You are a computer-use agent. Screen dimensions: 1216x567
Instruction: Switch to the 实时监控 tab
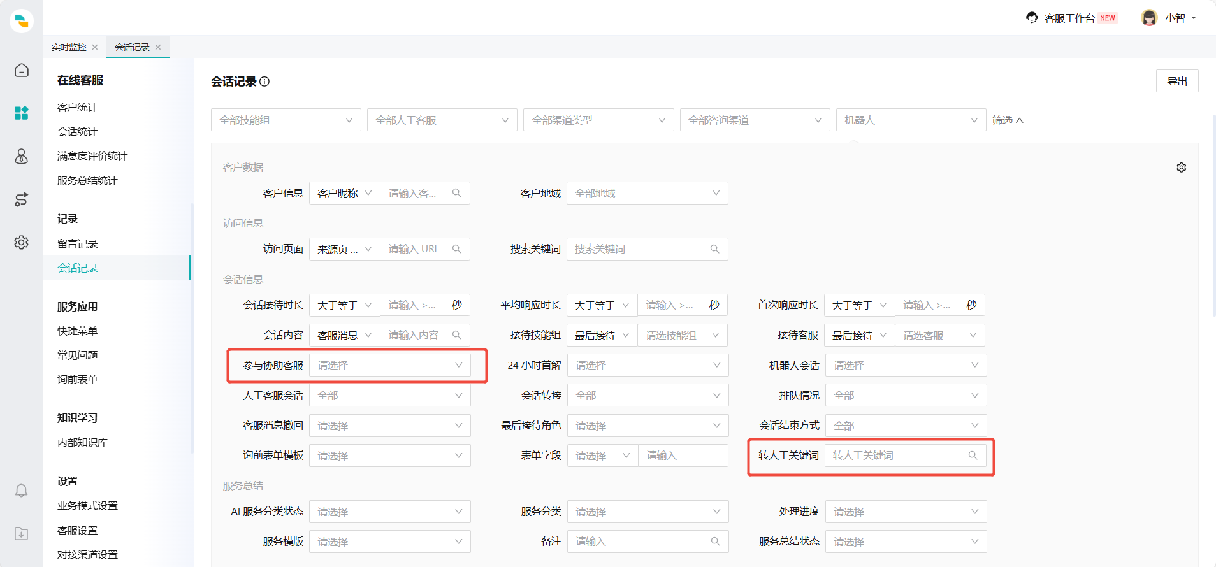pyautogui.click(x=69, y=47)
